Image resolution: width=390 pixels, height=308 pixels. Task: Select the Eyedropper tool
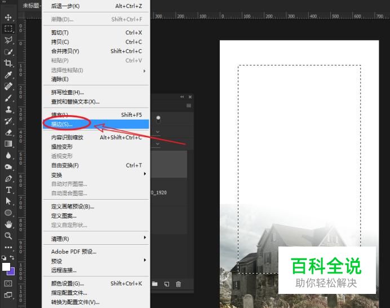(x=8, y=74)
